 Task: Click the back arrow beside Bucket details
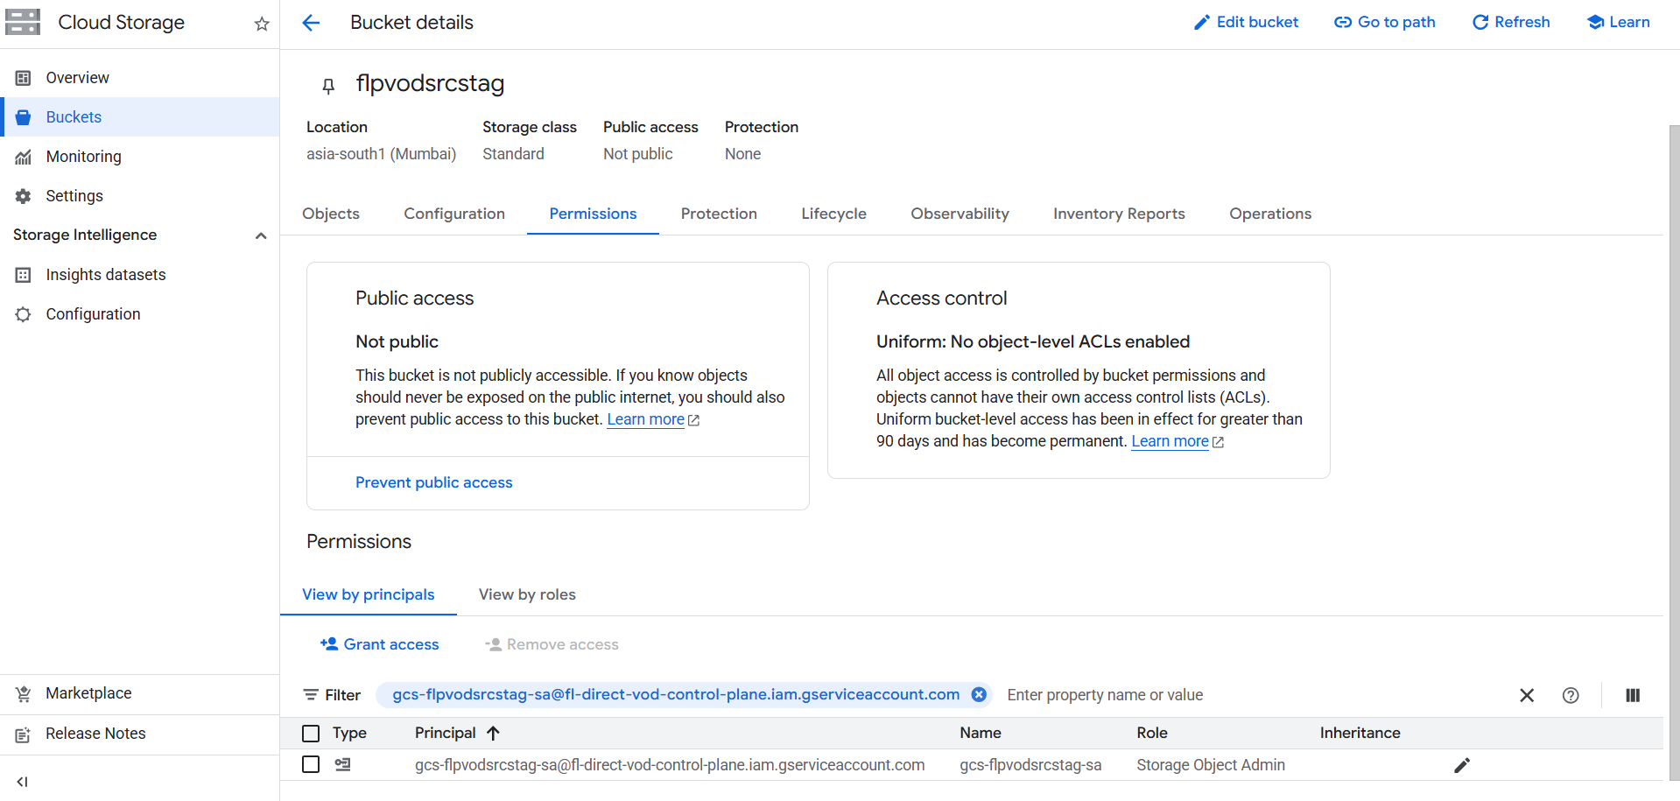click(311, 23)
